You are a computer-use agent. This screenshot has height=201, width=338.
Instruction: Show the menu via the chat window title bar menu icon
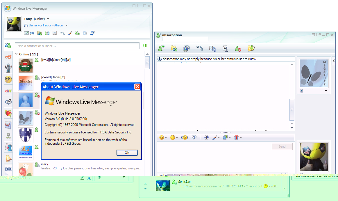313,35
